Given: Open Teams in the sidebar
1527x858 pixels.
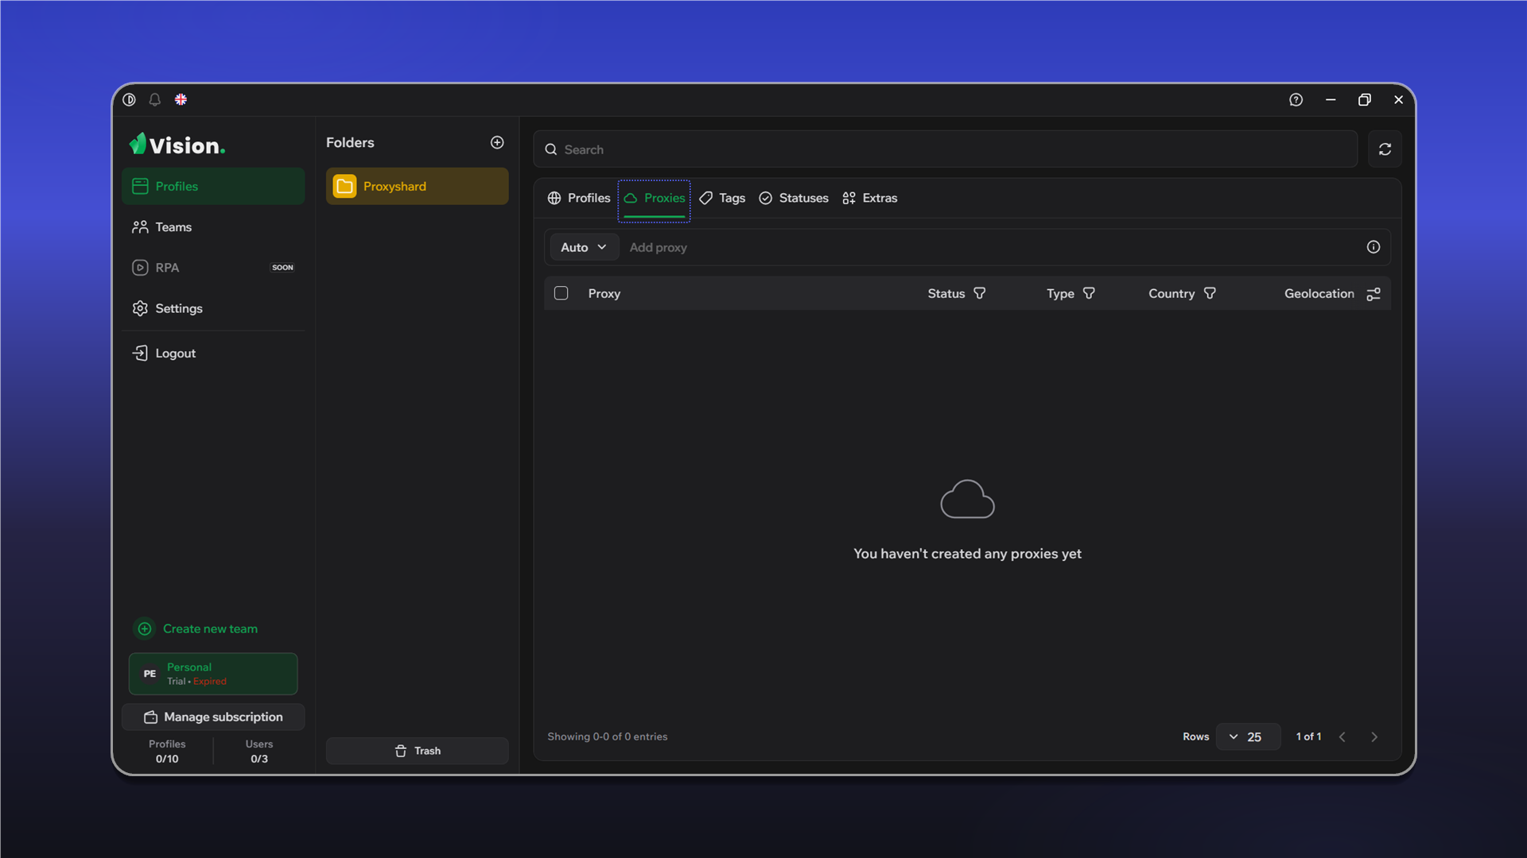Looking at the screenshot, I should click(213, 227).
